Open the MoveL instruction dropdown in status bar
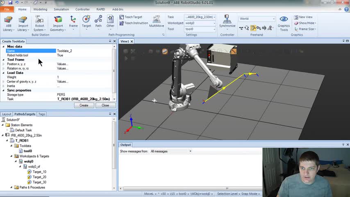The width and height of the screenshot is (350, 197). (150, 194)
